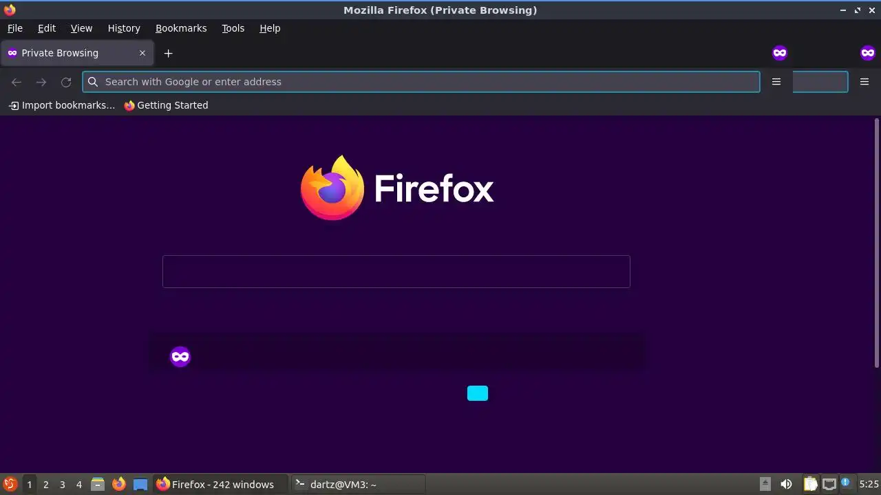Viewport: 881px width, 495px height.
Task: Open the History menu
Action: [124, 28]
